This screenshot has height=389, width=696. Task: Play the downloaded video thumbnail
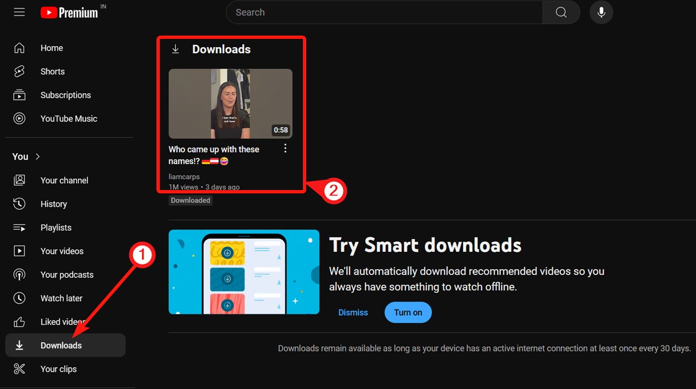(x=230, y=103)
